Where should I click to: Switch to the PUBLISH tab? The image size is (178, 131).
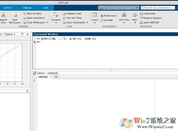click(x=27, y=8)
